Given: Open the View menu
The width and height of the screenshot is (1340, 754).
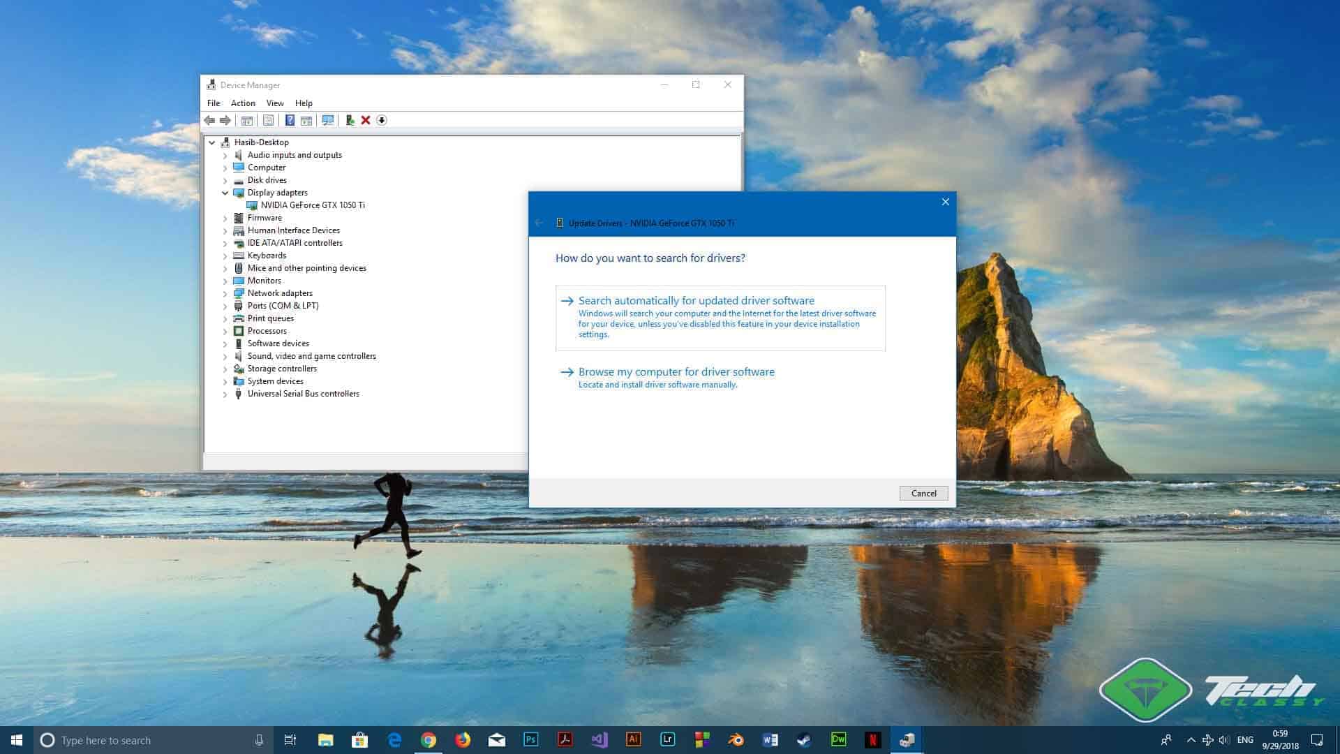Looking at the screenshot, I should pyautogui.click(x=275, y=103).
